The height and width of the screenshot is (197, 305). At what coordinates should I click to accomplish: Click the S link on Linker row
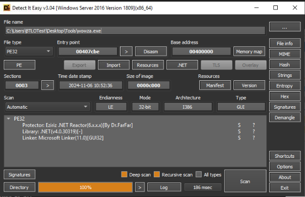[239, 138]
